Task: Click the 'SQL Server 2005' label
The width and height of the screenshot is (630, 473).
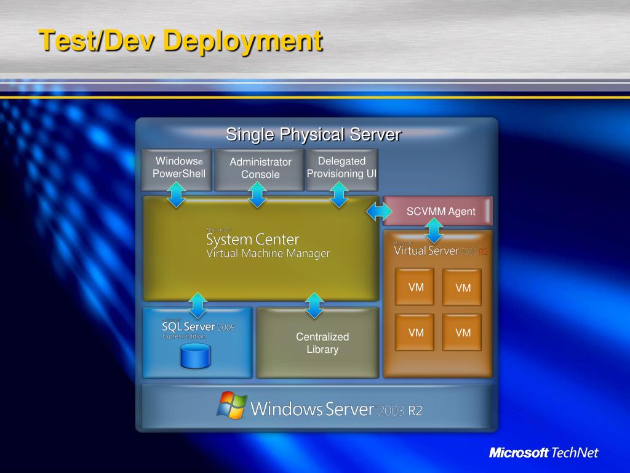Action: point(198,326)
